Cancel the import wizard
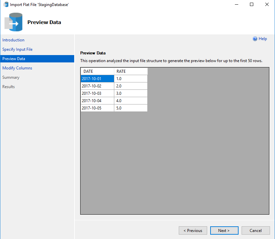 coord(256,230)
